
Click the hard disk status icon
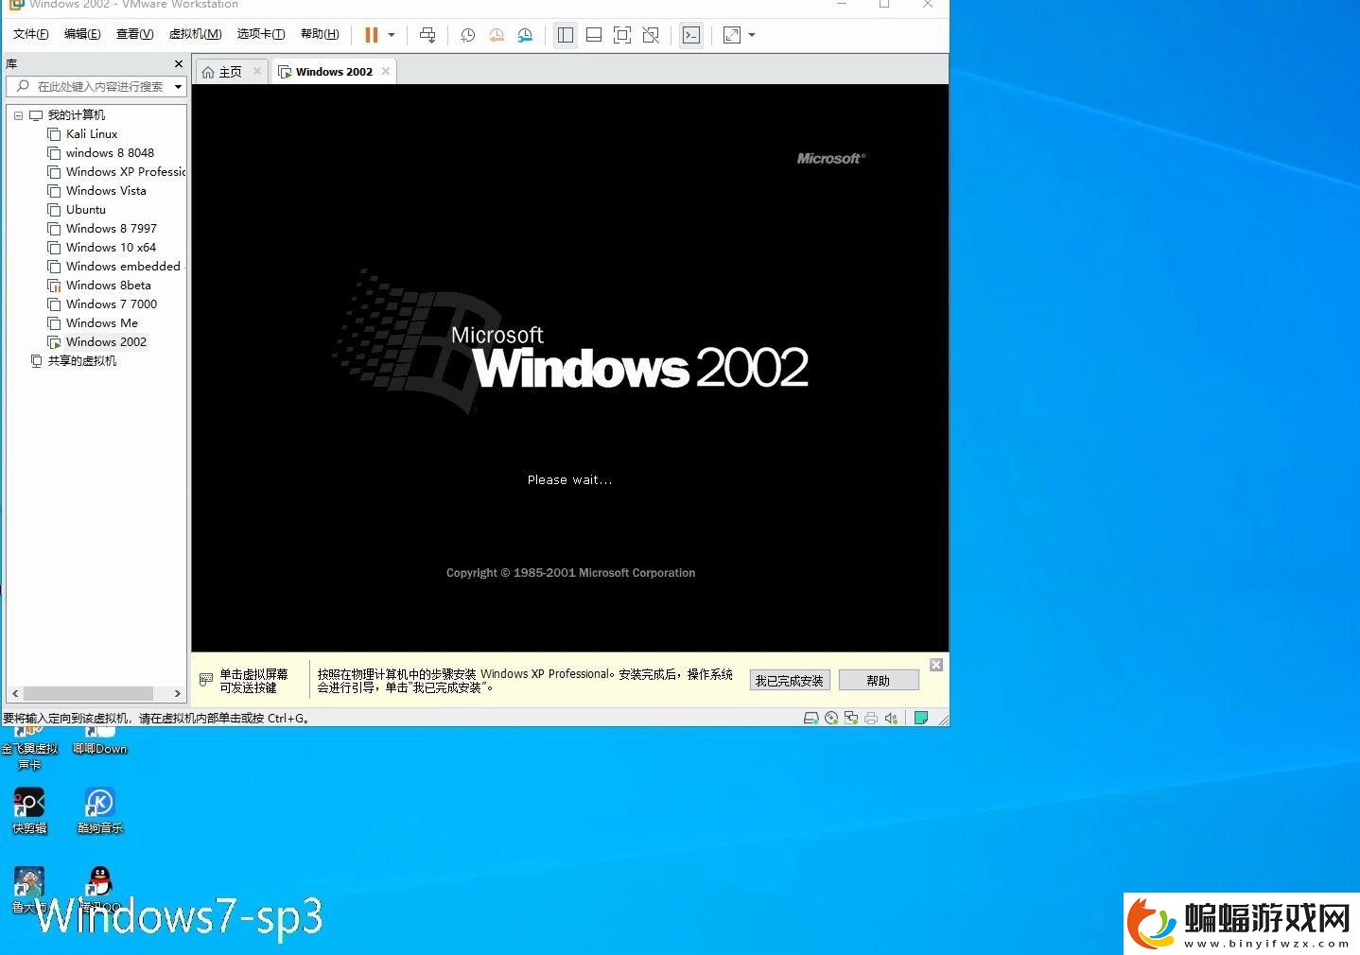(811, 718)
